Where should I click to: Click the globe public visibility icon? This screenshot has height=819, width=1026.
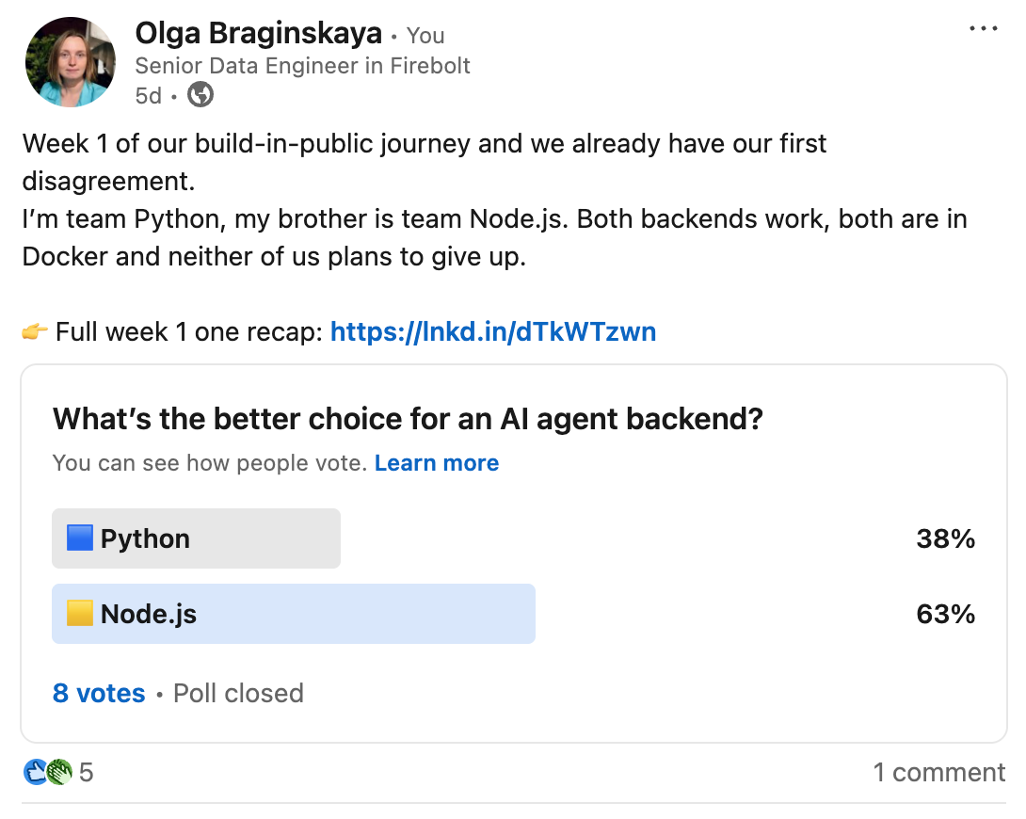(x=200, y=95)
